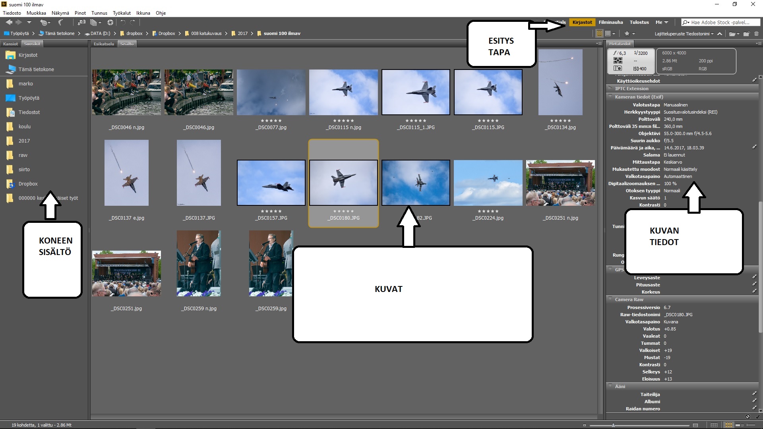
Task: Toggle lock thumbnail grid button
Action: 714,425
